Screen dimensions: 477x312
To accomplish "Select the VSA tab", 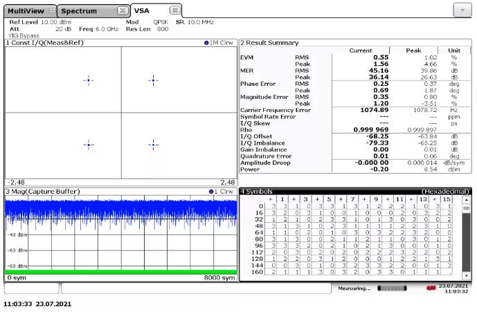I will pyautogui.click(x=156, y=10).
